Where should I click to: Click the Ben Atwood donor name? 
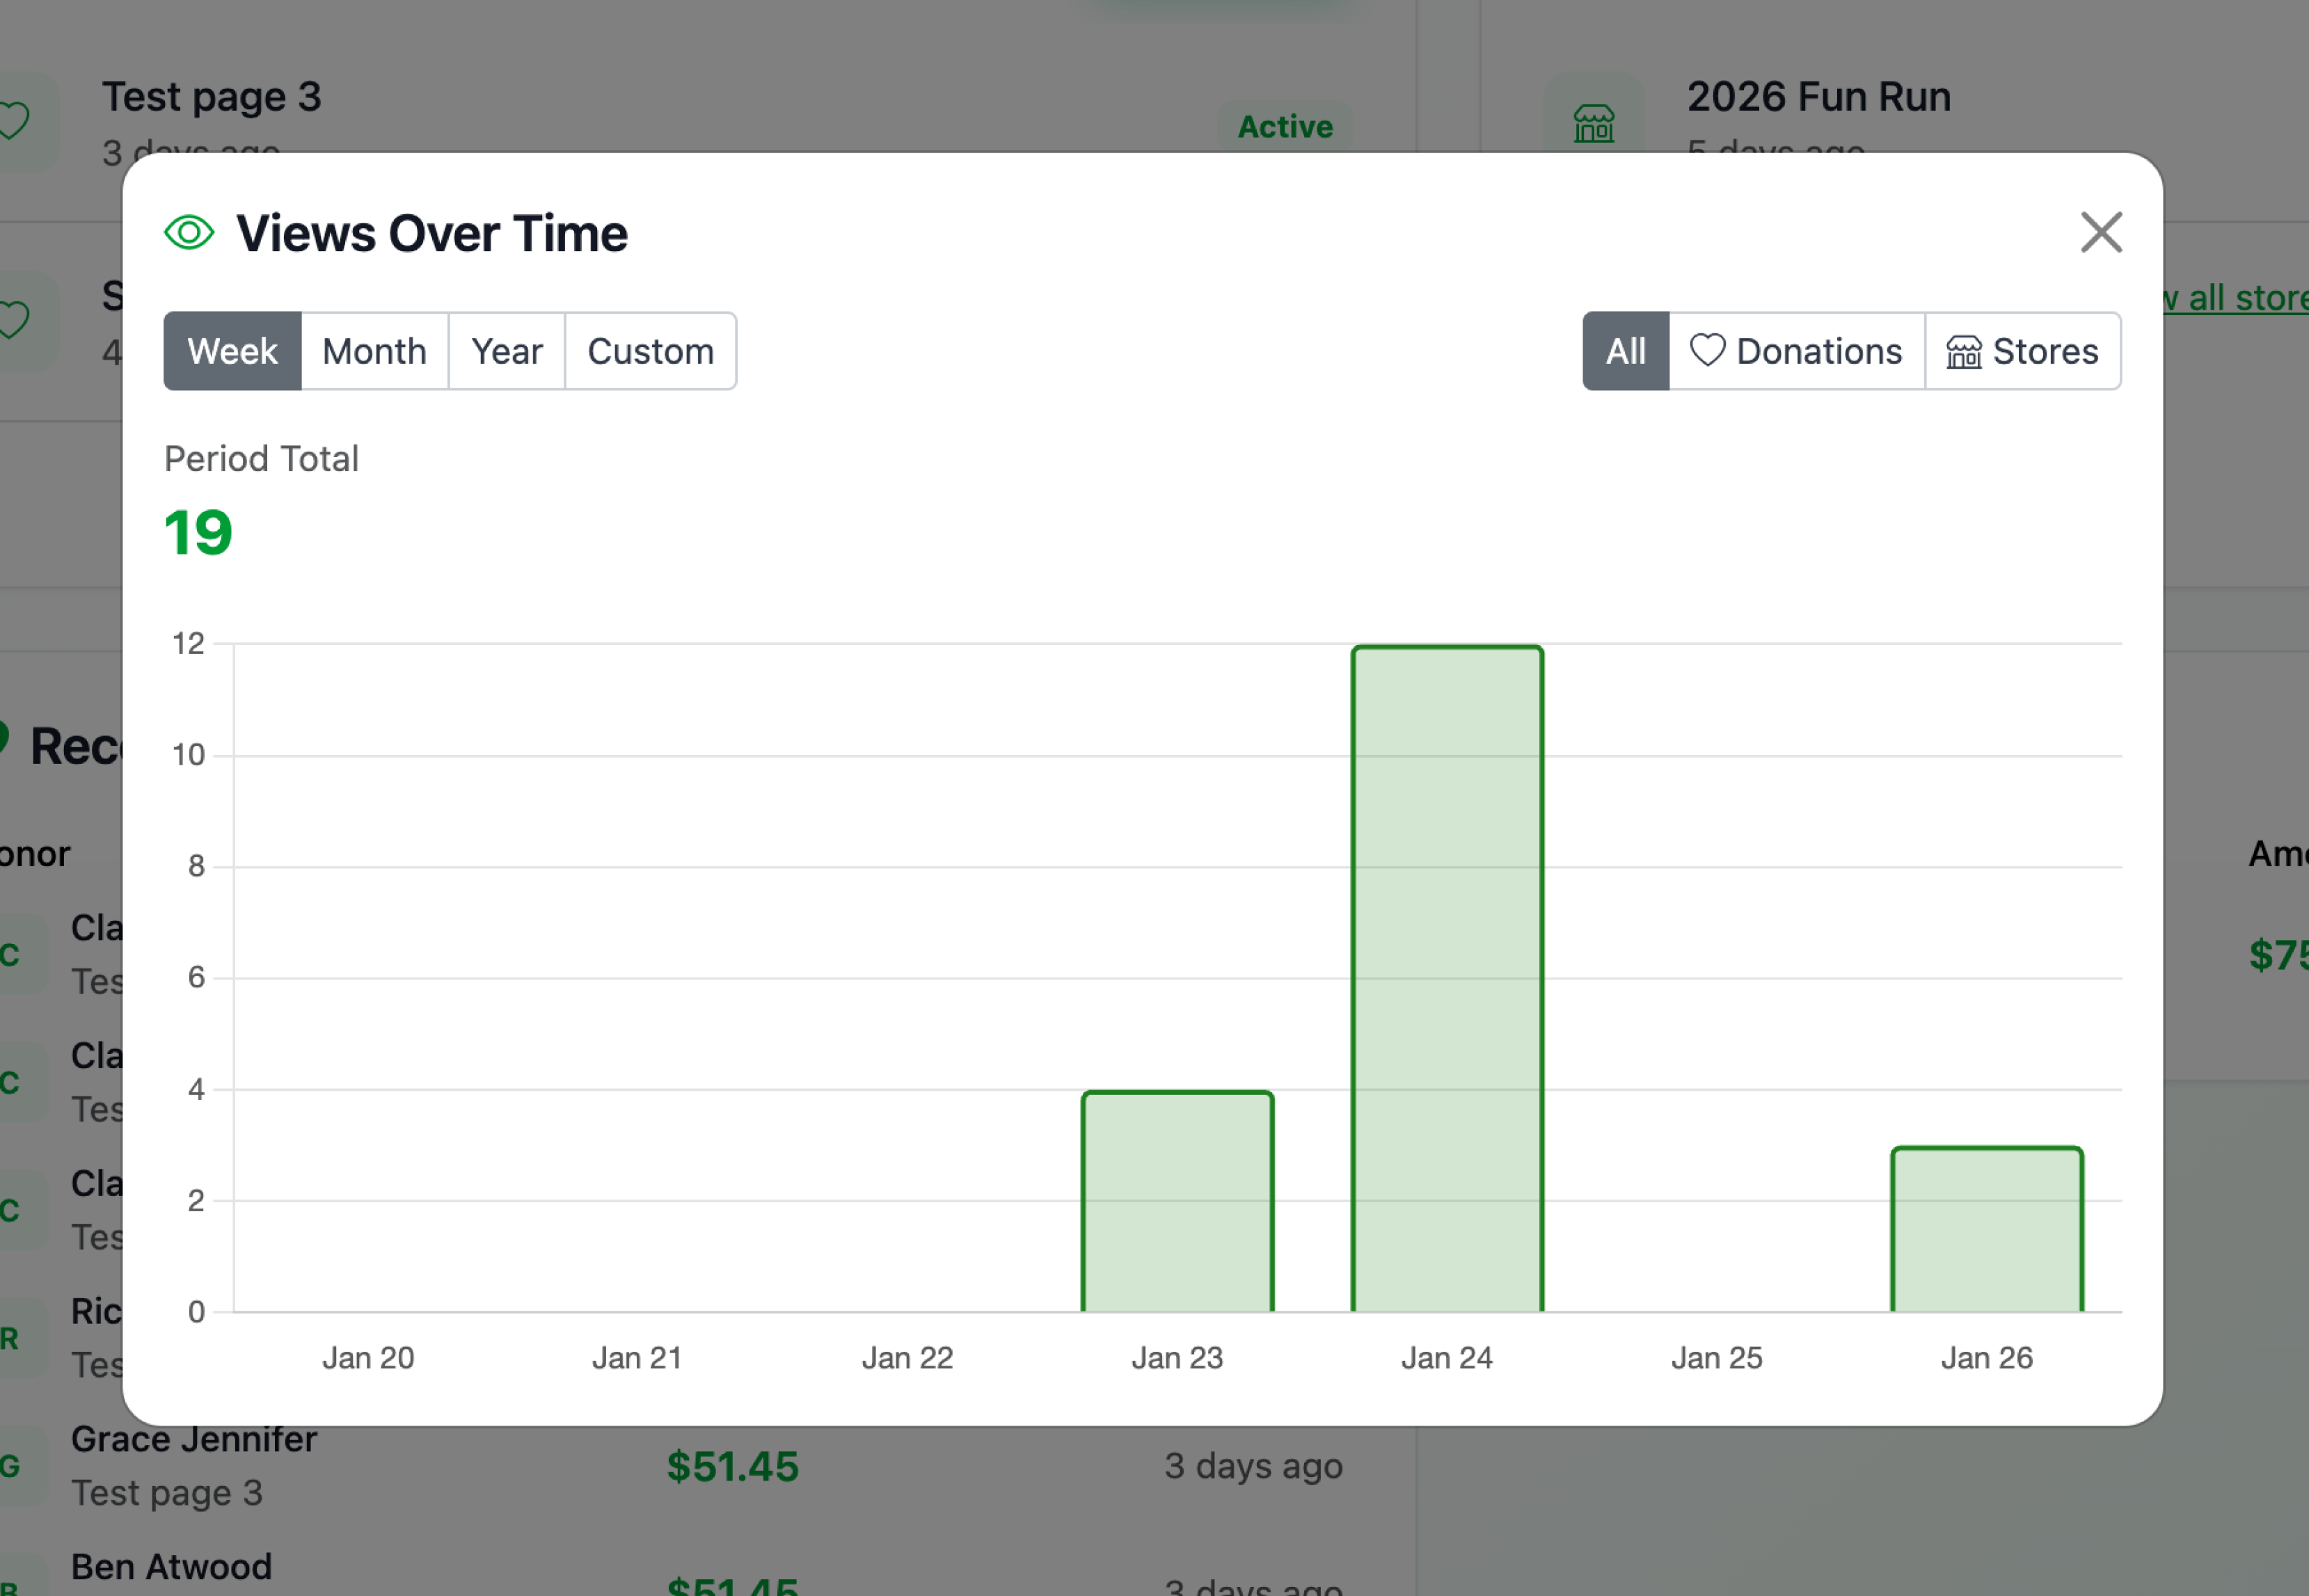(172, 1566)
